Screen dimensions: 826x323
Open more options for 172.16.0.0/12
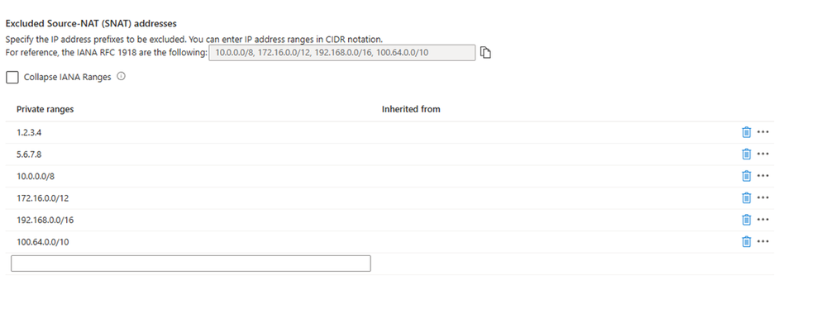point(763,197)
